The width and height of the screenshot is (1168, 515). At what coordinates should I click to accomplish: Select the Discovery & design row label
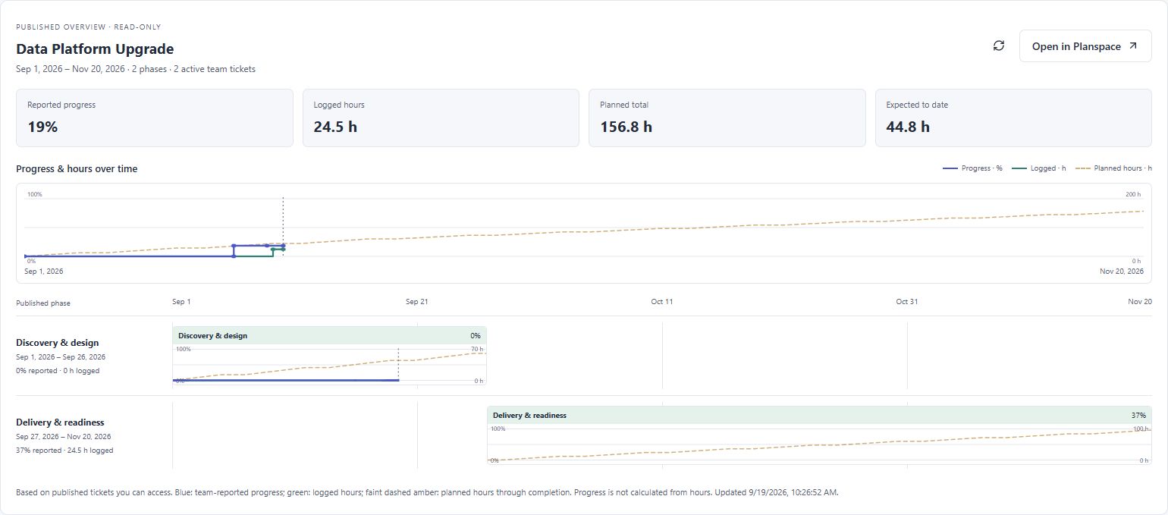pos(58,343)
